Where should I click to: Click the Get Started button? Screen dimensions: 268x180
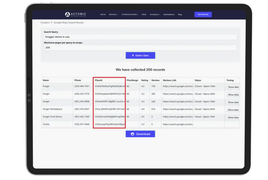(x=203, y=15)
